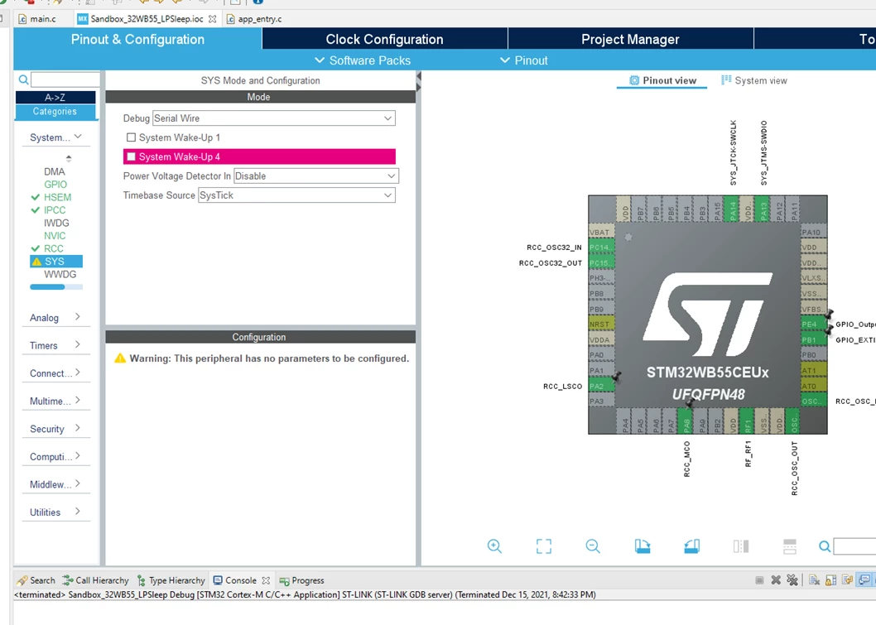Zoom in on the pinout view
The width and height of the screenshot is (876, 625).
click(494, 546)
